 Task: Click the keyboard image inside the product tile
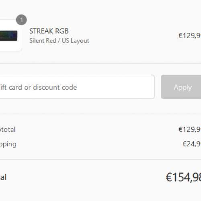point(8,36)
